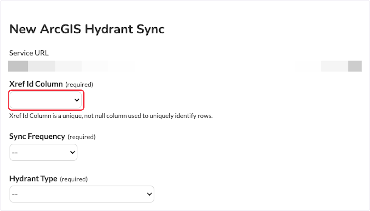Click the Hydrant Type label
Image resolution: width=370 pixels, height=211 pixels.
[x=33, y=179]
